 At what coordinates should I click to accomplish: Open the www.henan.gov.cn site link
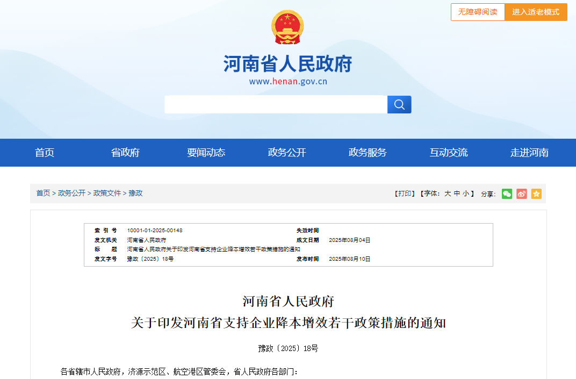click(287, 82)
